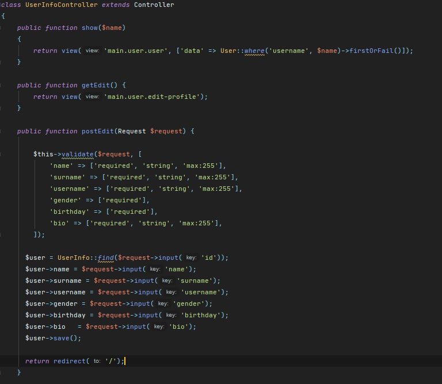Viewport: 442px width, 384px height.
Task: Click the UserInfoController class name
Action: [62, 5]
